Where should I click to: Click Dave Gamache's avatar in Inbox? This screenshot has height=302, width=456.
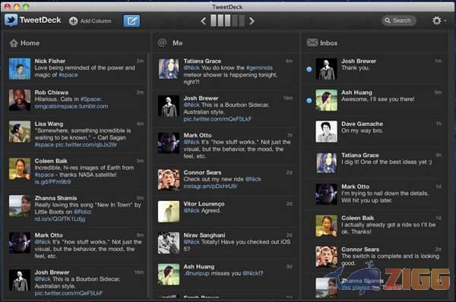327,131
